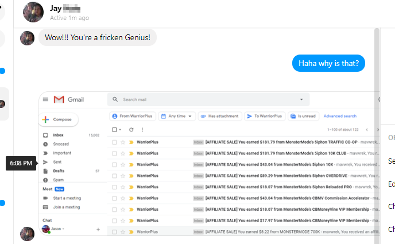Click the 'You're a fricken Genius!' message
395x244 pixels.
click(98, 37)
